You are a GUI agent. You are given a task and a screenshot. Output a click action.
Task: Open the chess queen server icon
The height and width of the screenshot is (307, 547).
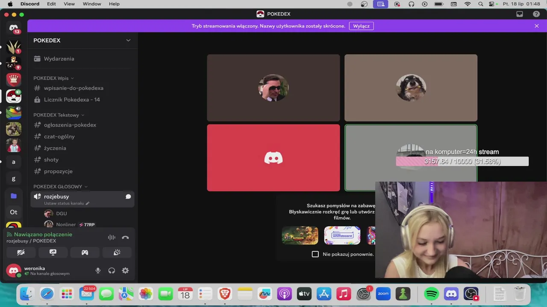(14, 79)
